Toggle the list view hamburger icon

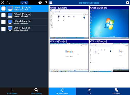(51, 3)
